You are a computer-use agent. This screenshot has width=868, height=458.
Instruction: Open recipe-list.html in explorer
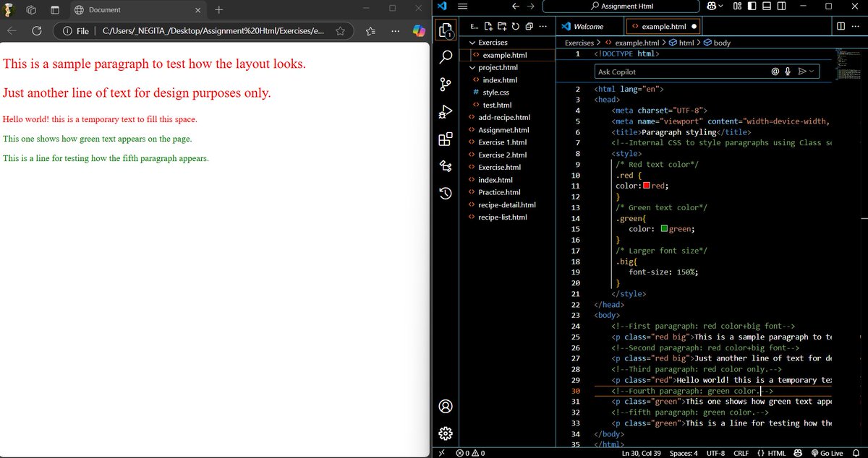pos(502,217)
